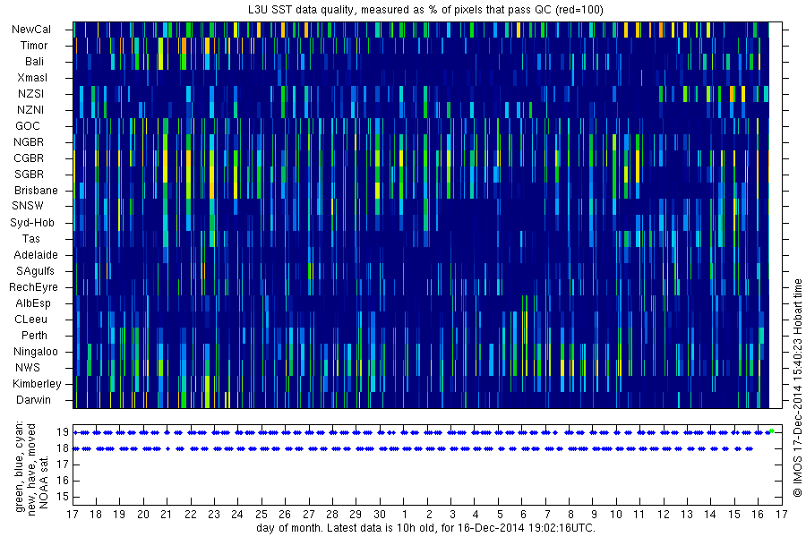Screen dimensions: 806x537
Task: Click the IMOS copyright timestamp text
Action: tap(798, 388)
